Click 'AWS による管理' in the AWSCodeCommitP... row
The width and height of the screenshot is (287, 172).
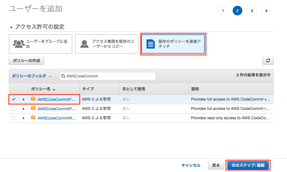click(96, 109)
